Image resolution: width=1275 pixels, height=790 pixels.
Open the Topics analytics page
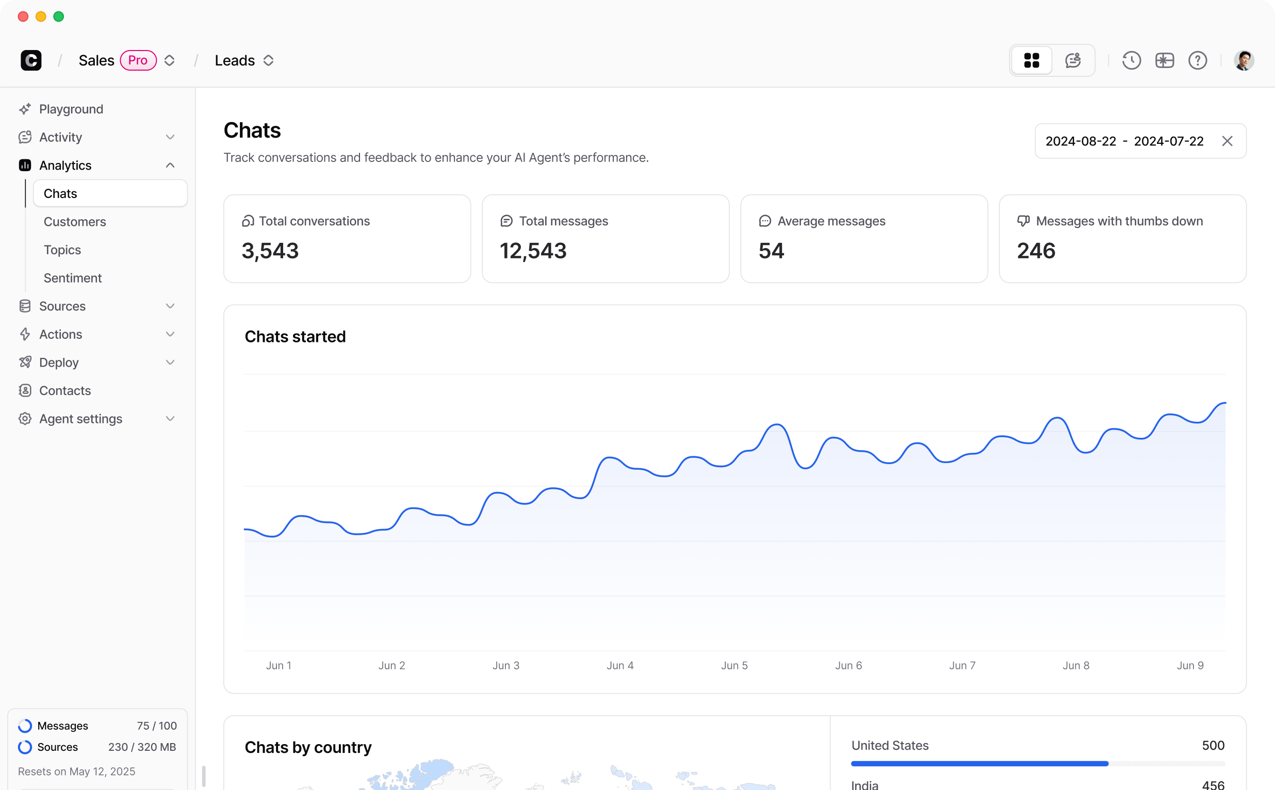coord(63,249)
